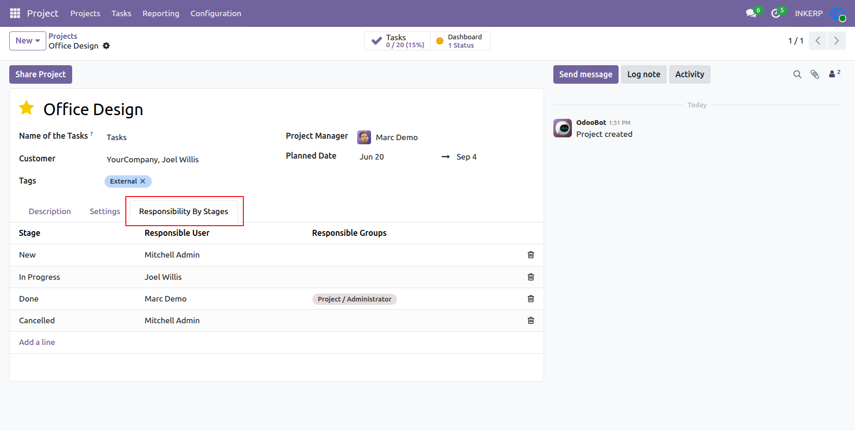Click the Activity button
Screen dimensions: 855x431
pos(689,74)
